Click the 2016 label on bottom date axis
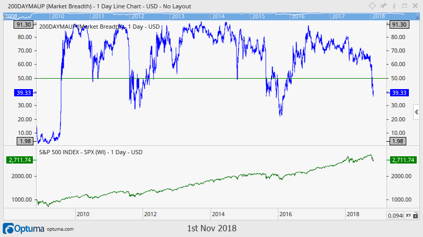Viewport: 423px width, 237px height. coord(286,214)
